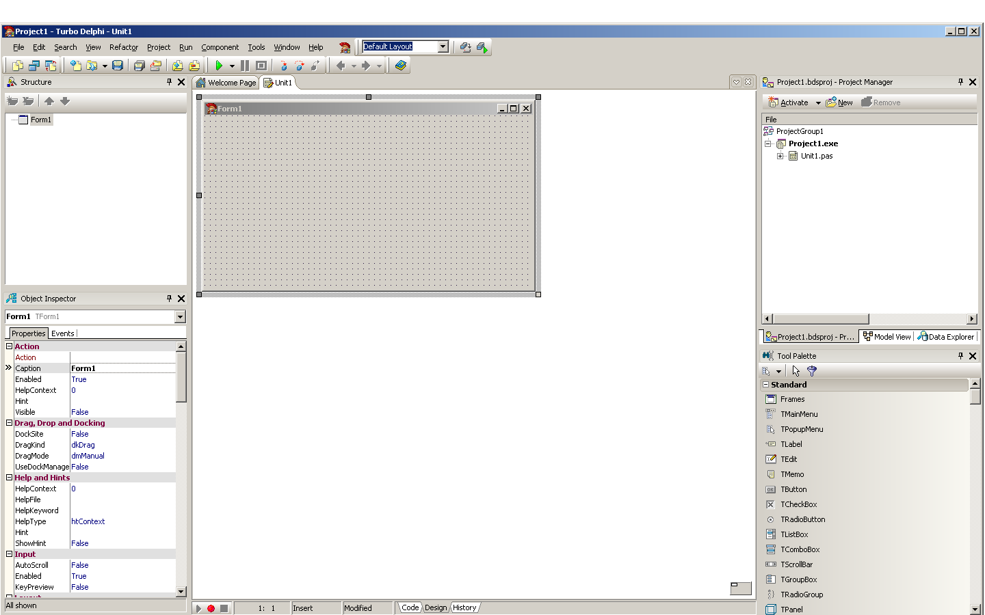Click the Add File to Project icon

[177, 66]
